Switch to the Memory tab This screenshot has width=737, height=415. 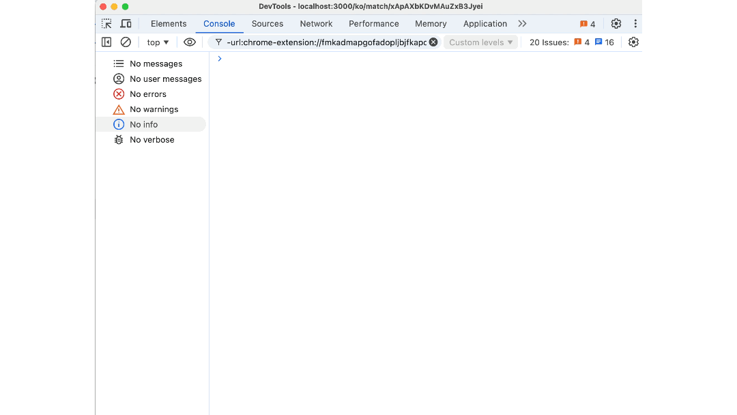point(431,23)
